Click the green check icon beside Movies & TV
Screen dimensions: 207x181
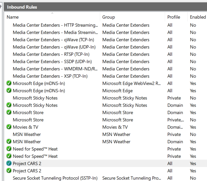(x=9, y=127)
